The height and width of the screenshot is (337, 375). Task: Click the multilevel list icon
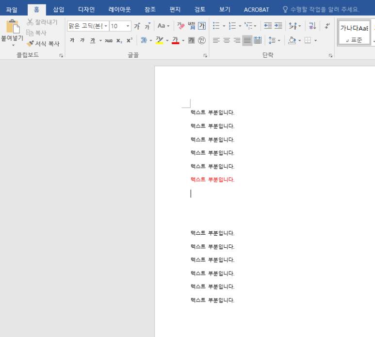[248, 26]
